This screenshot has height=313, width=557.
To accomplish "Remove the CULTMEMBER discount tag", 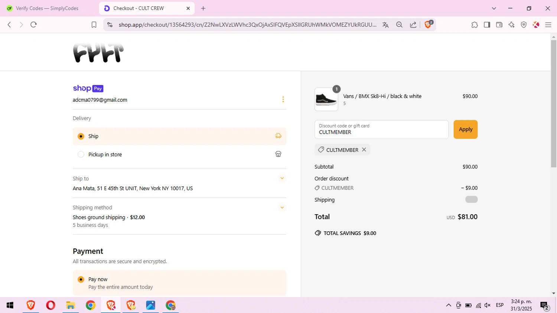I will coord(364,150).
